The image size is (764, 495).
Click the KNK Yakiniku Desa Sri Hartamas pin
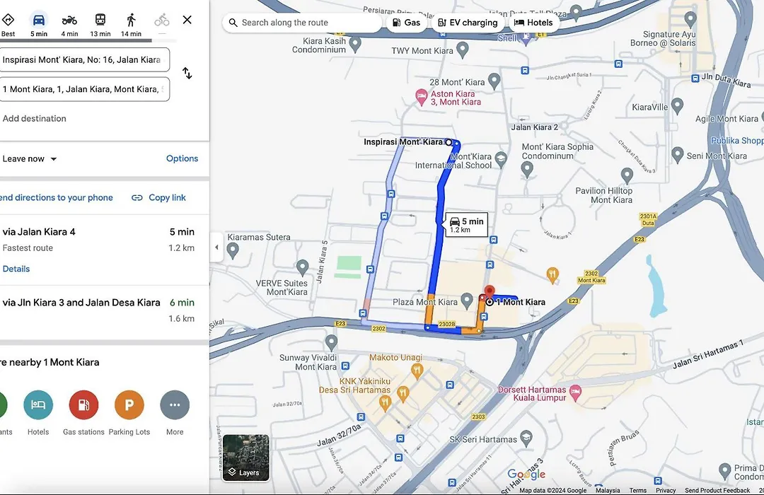coord(403,393)
